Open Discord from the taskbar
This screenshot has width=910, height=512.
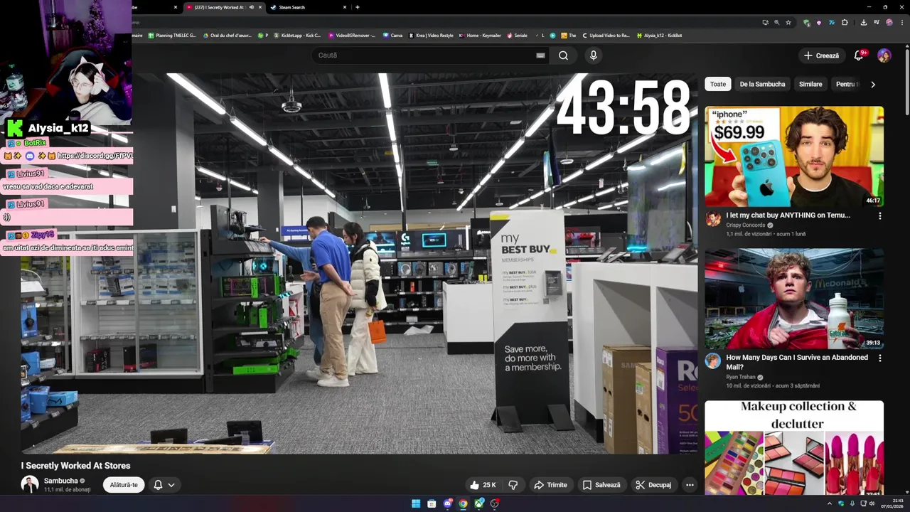point(447,503)
